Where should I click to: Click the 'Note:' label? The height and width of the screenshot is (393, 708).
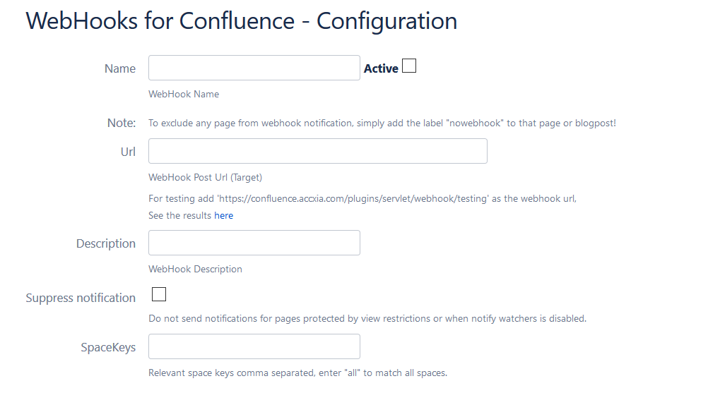[x=121, y=123]
